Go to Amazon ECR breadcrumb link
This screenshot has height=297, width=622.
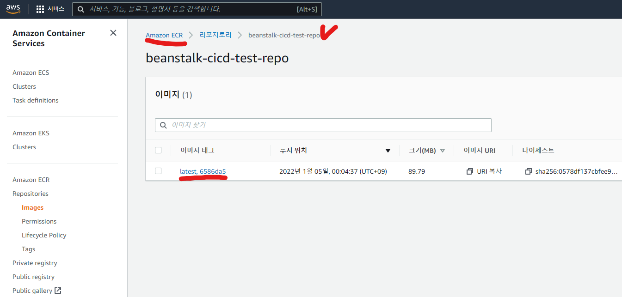(x=164, y=35)
